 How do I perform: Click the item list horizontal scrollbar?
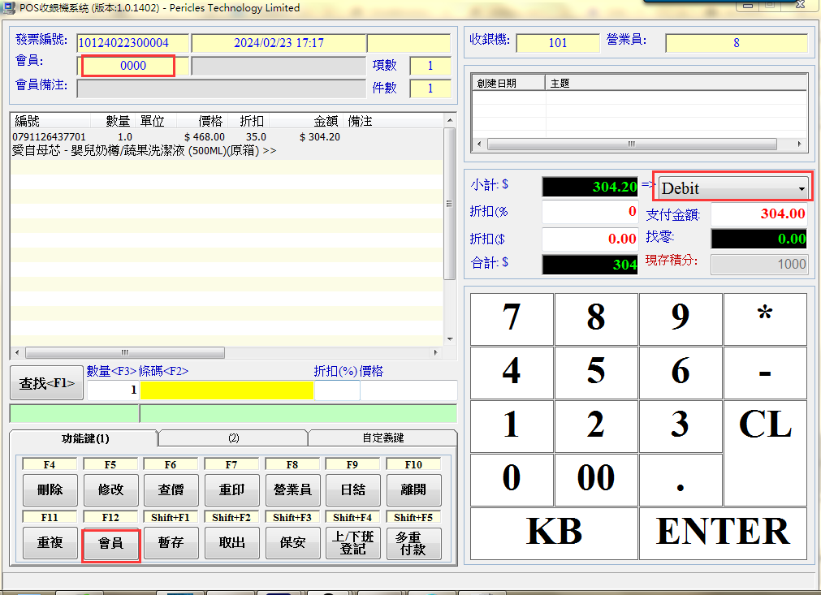(124, 353)
